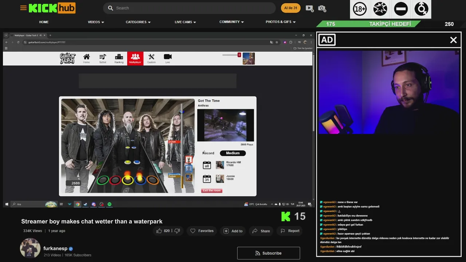Click the green Kick K logo
This screenshot has width=466, height=262.
pos(286,217)
